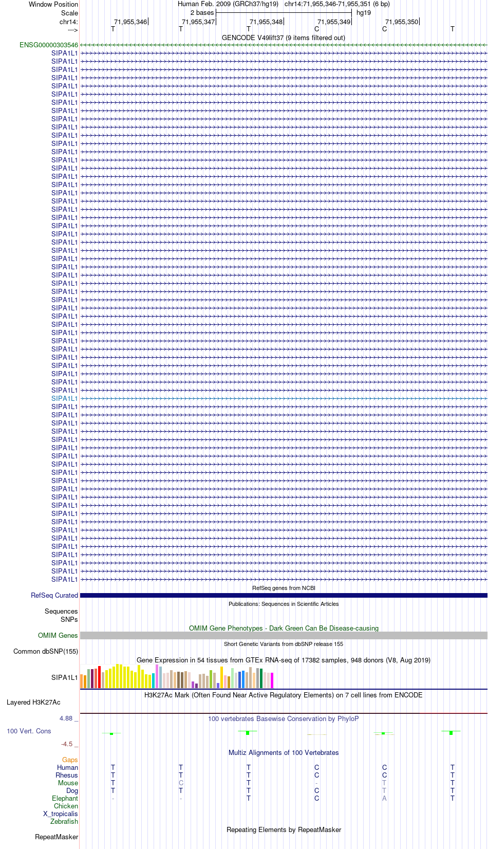Screen dimensions: 488x849
Task: Open the Common dbSNP(155) track label
Action: pos(46,652)
